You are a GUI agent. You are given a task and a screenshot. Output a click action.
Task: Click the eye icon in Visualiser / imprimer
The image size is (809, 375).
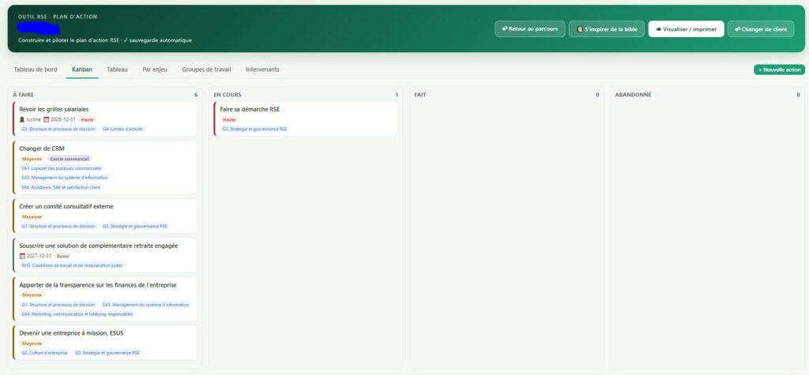pyautogui.click(x=658, y=29)
